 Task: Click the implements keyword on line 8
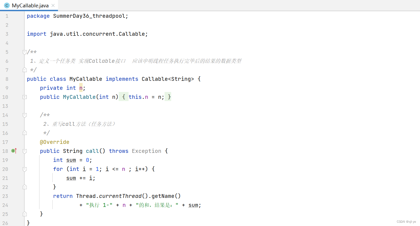pyautogui.click(x=122, y=79)
